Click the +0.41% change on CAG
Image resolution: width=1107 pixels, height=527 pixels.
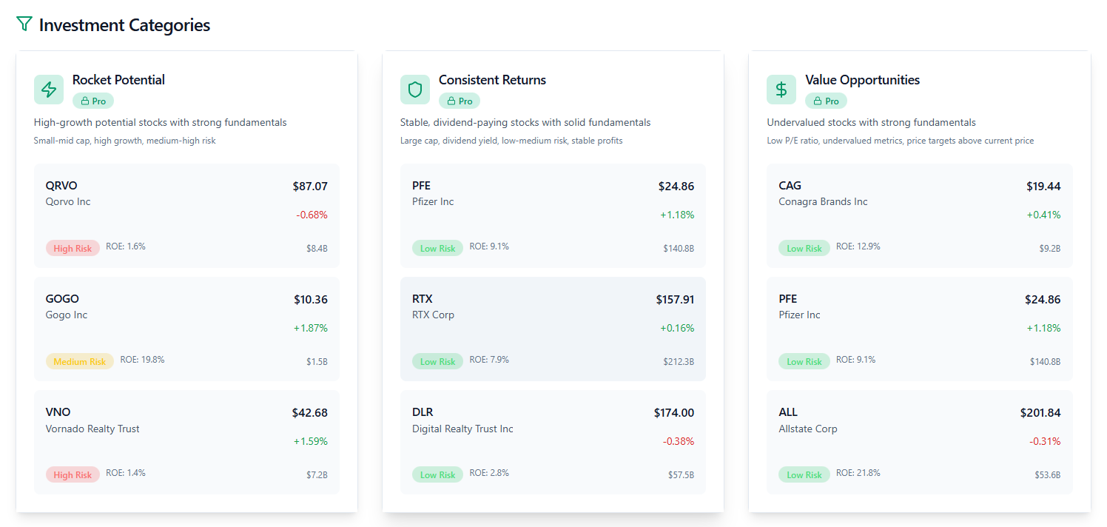(x=1043, y=215)
